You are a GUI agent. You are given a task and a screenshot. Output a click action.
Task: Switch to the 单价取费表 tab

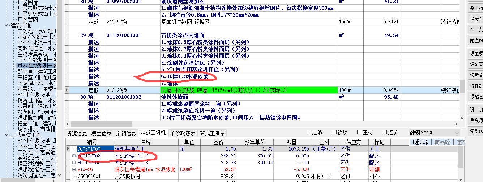183,133
